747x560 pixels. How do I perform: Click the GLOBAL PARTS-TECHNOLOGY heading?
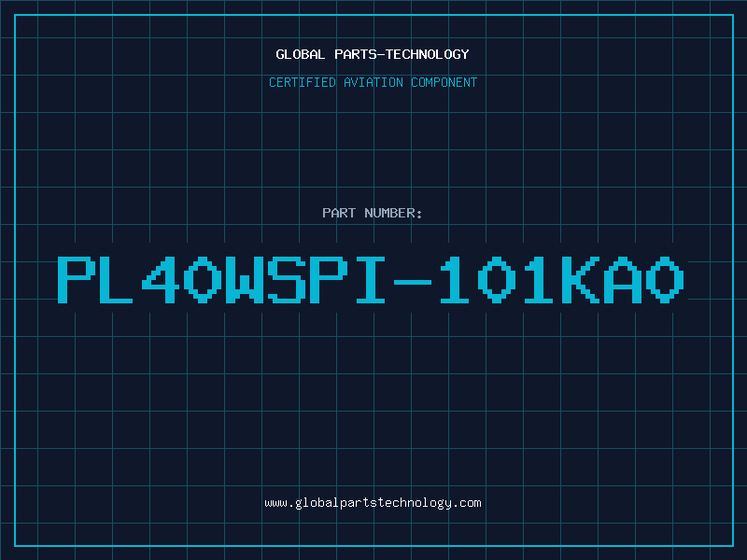pyautogui.click(x=373, y=54)
